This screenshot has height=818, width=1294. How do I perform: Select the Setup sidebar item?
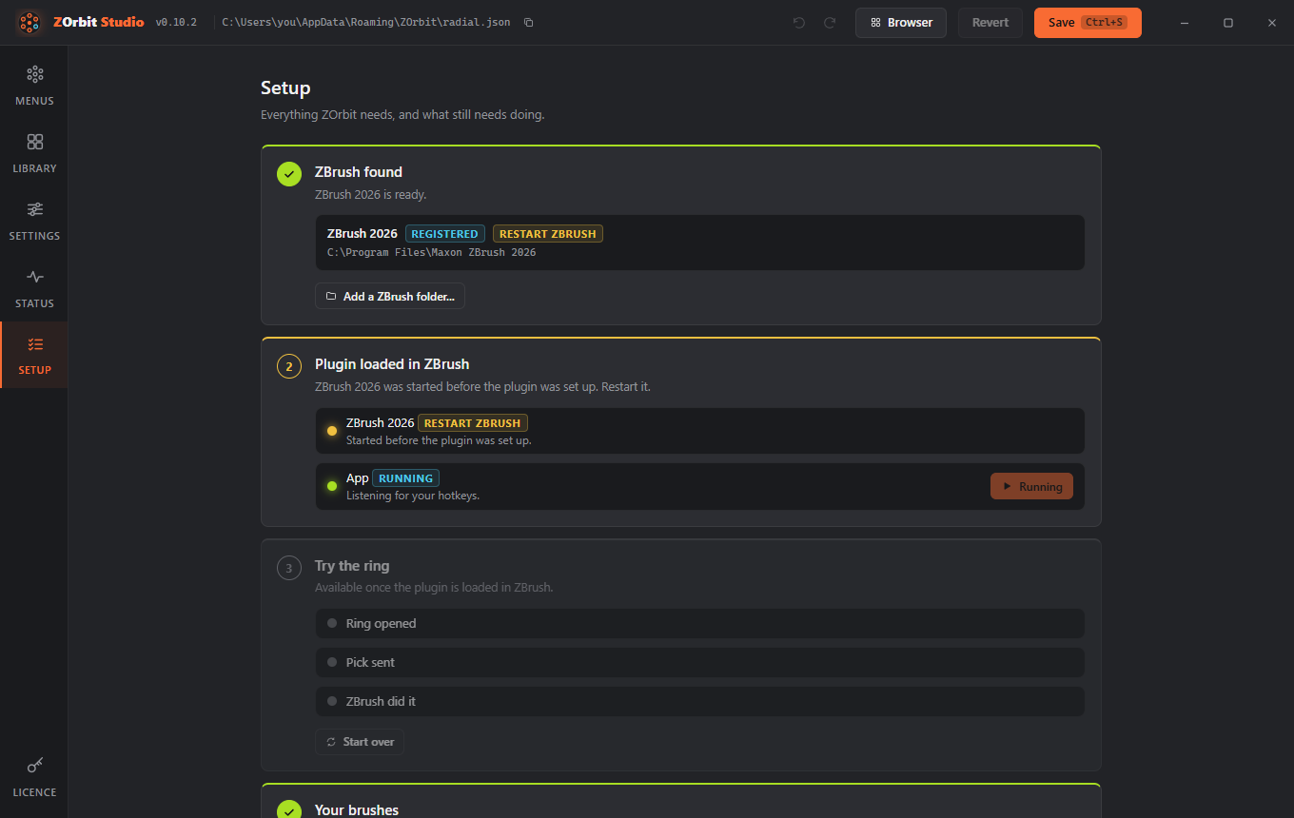pyautogui.click(x=34, y=355)
